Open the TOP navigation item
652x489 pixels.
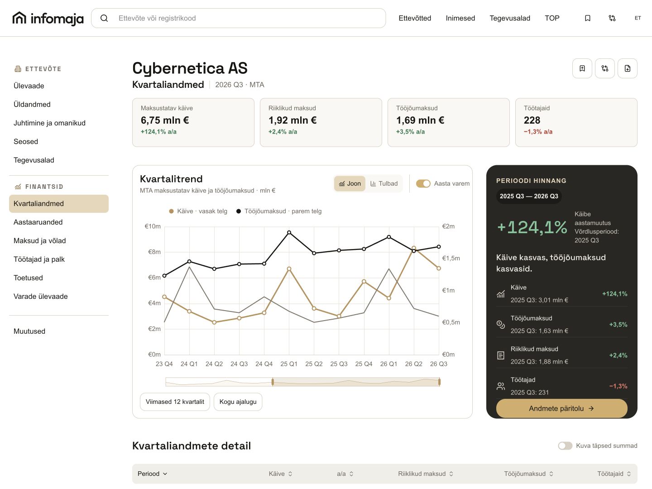[552, 18]
